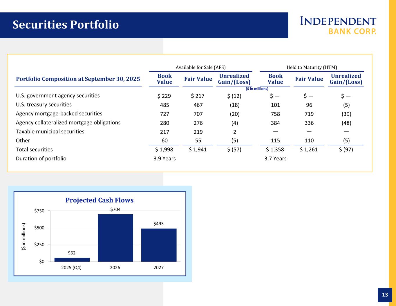Viewport: 396px width, 306px height.
Task: Click the 2027 bar in the chart
Action: [x=159, y=245]
